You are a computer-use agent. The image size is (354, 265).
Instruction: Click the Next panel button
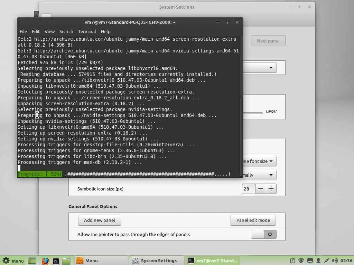click(x=268, y=41)
